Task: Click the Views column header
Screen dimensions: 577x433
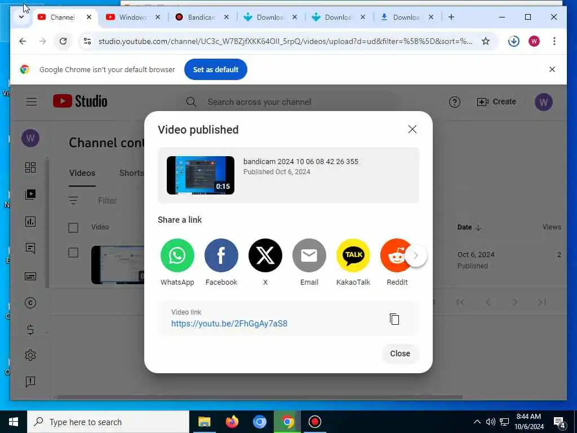Action: (x=552, y=227)
